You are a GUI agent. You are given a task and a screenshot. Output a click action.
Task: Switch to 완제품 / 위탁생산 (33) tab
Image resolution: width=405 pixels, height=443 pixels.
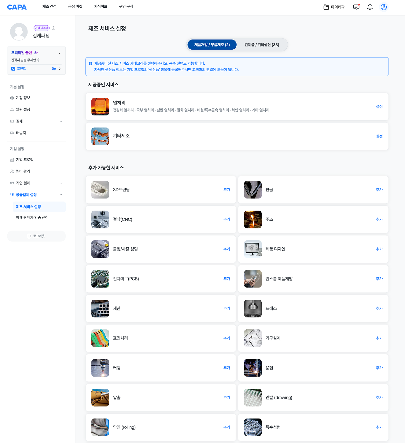(x=262, y=45)
